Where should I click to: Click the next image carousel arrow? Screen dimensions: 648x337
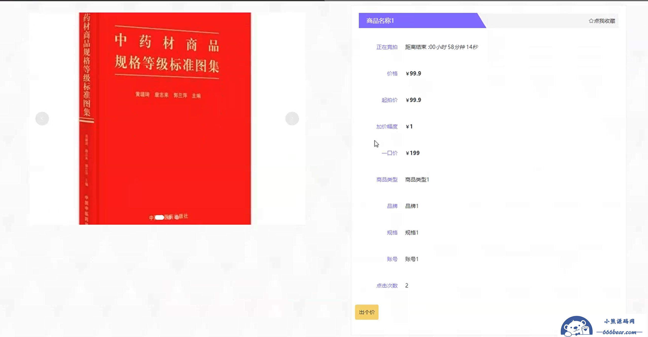[x=292, y=118]
